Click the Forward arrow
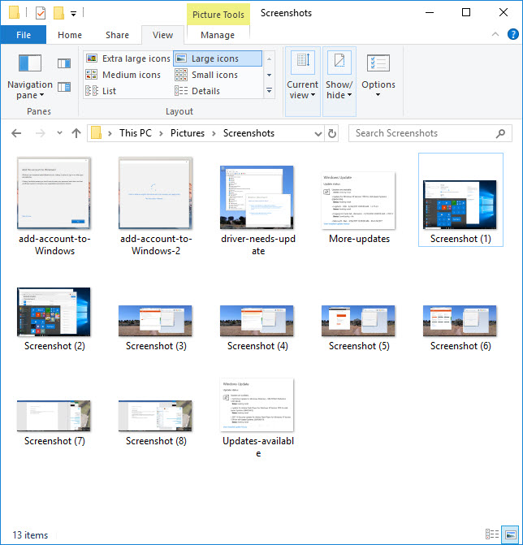This screenshot has height=545, width=523. [x=41, y=133]
